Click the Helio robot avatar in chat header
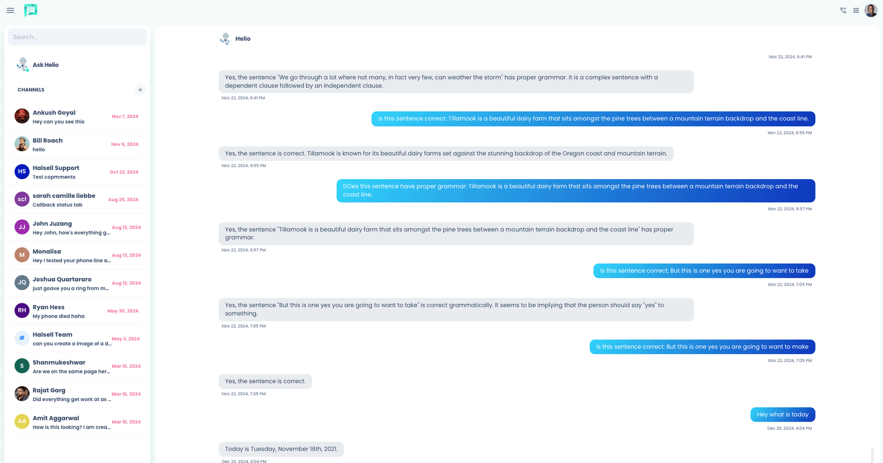This screenshot has height=463, width=883. click(x=225, y=39)
